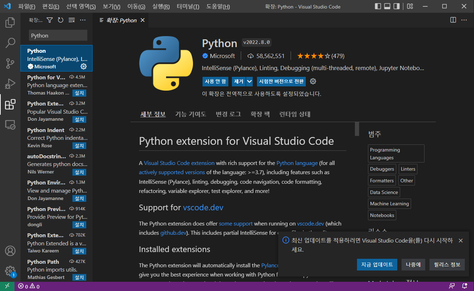Install the Python Path extension
The image size is (474, 291).
click(80, 277)
